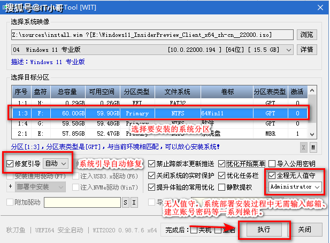The width and height of the screenshot is (330, 243).
Task: Select partition row 1:3 F: 64Win11
Action: pyautogui.click(x=159, y=113)
